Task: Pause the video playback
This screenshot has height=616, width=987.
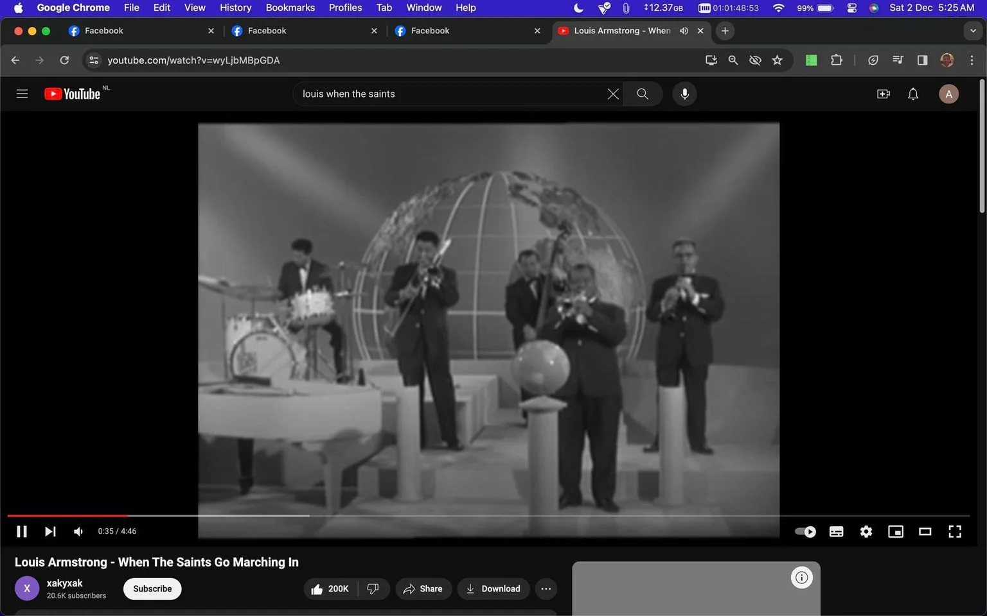Action: click(22, 531)
